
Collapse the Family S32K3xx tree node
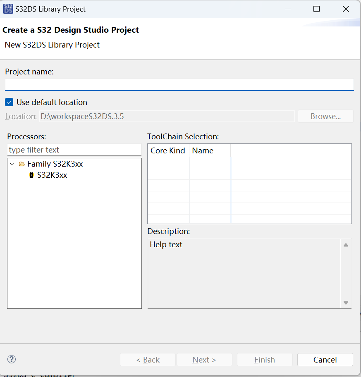tap(12, 164)
